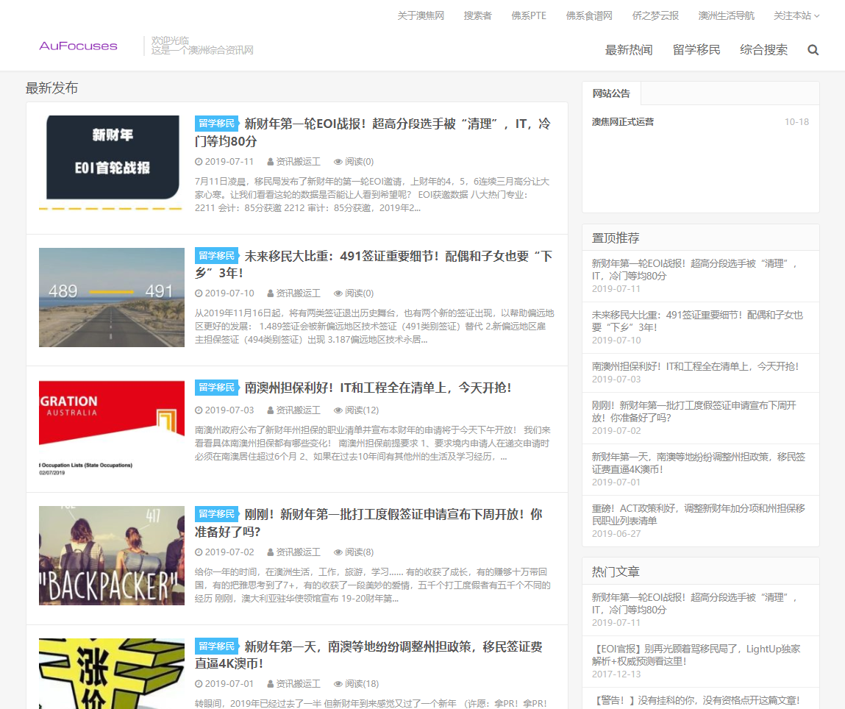Open 澳焦网正式运营 announcement
This screenshot has height=709, width=845.
tap(623, 122)
